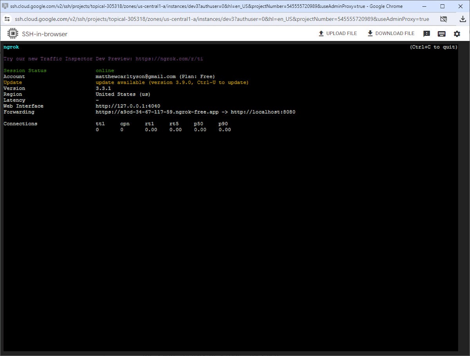Click the Chrome download icon
The height and width of the screenshot is (356, 470).
(x=463, y=19)
